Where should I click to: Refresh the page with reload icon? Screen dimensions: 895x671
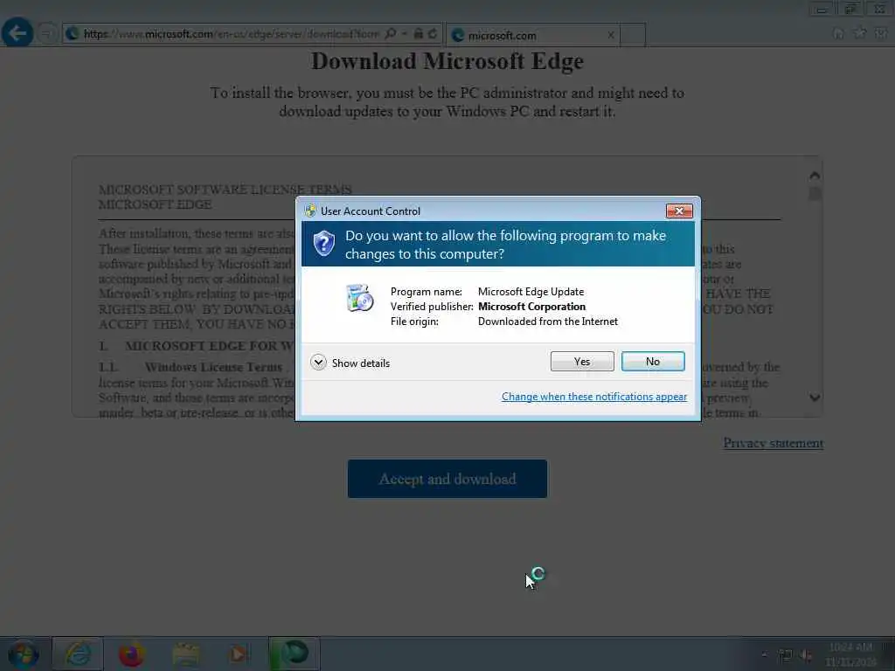click(x=433, y=34)
